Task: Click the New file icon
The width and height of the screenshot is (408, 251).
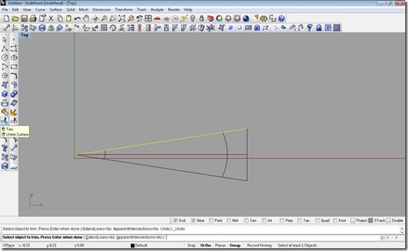Action: [x=6, y=18]
